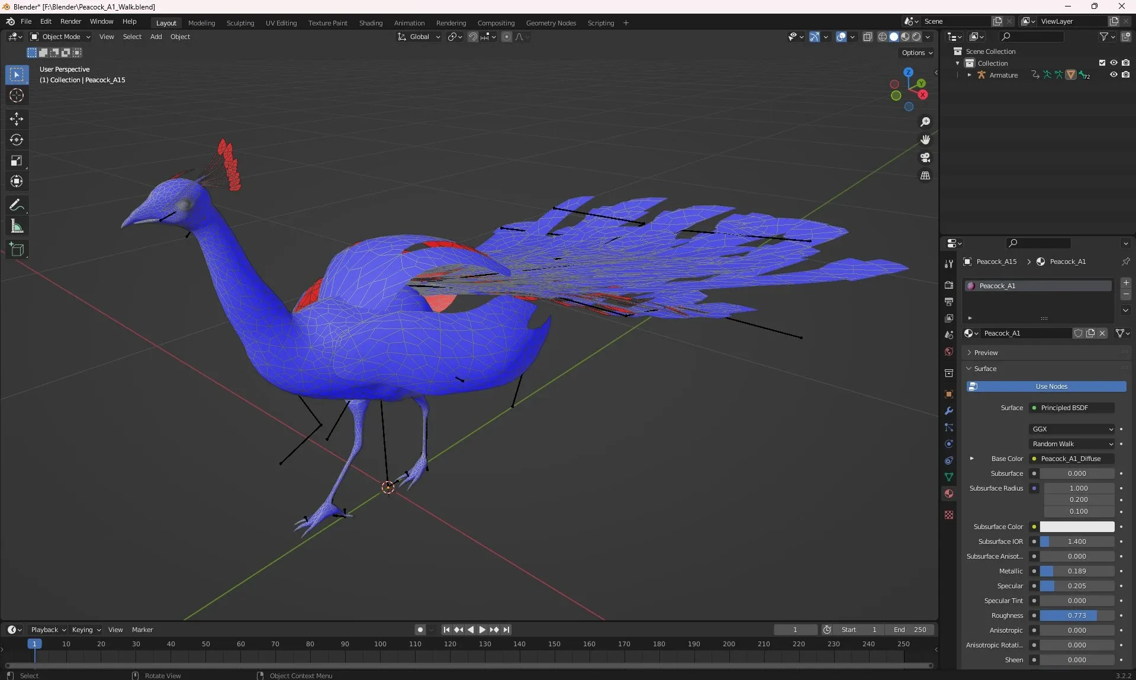
Task: Select the Transform tool
Action: tap(17, 181)
